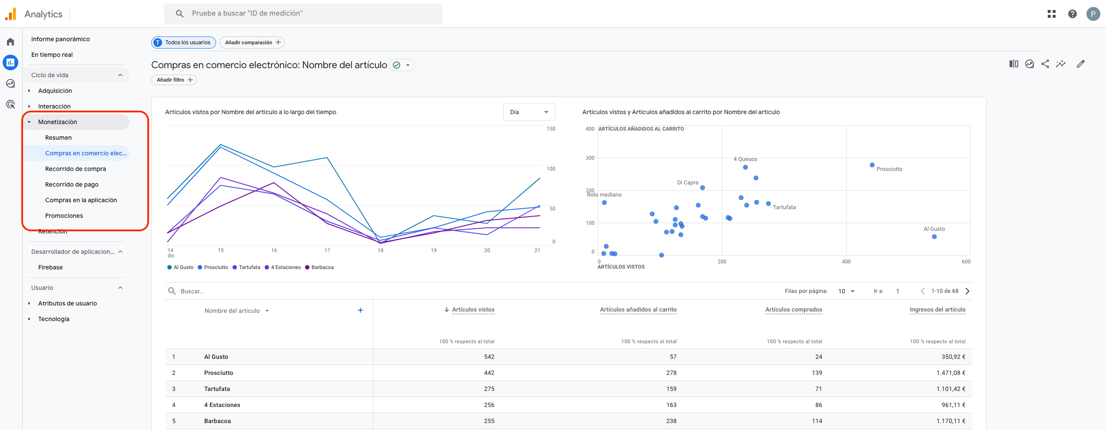The width and height of the screenshot is (1106, 430).
Task: Open the rows per page dropdown
Action: [x=847, y=291]
